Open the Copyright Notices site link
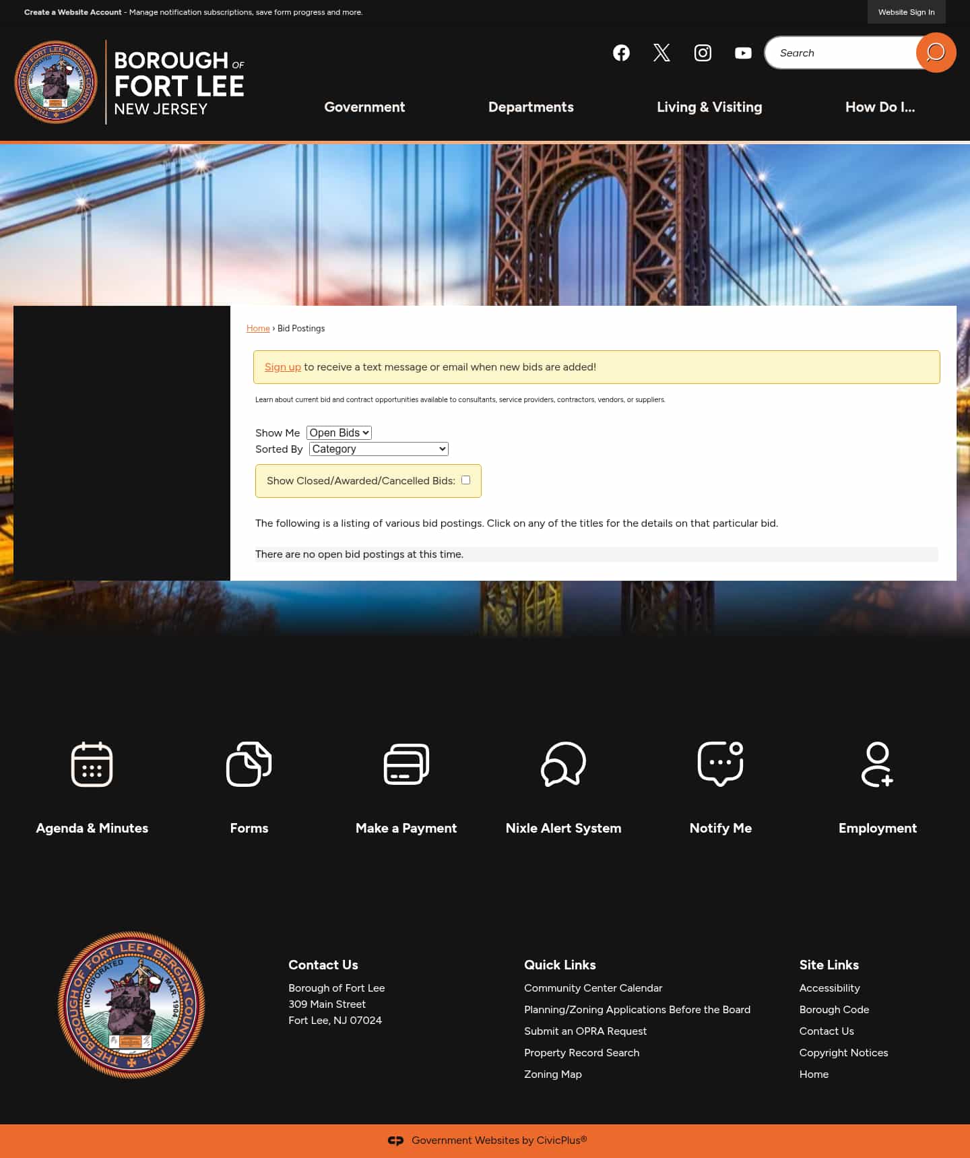This screenshot has width=970, height=1158. (x=843, y=1052)
